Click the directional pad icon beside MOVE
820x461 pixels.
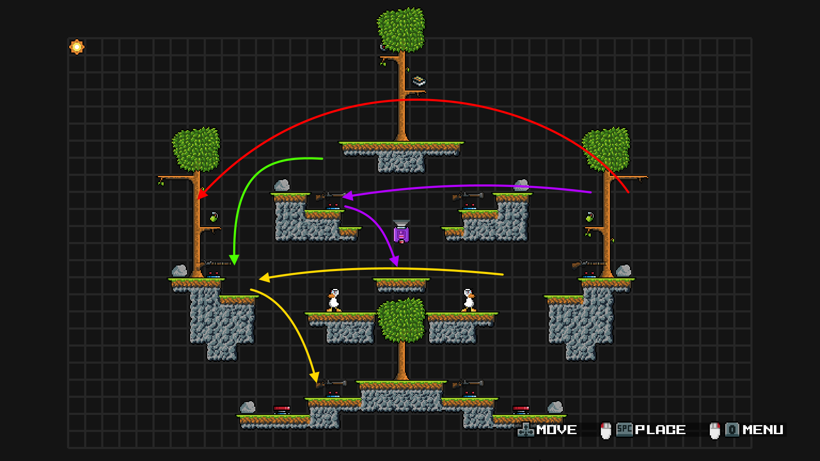526,430
